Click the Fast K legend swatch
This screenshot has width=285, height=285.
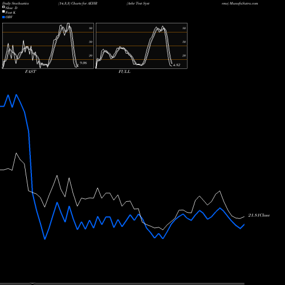click(x=3, y=11)
